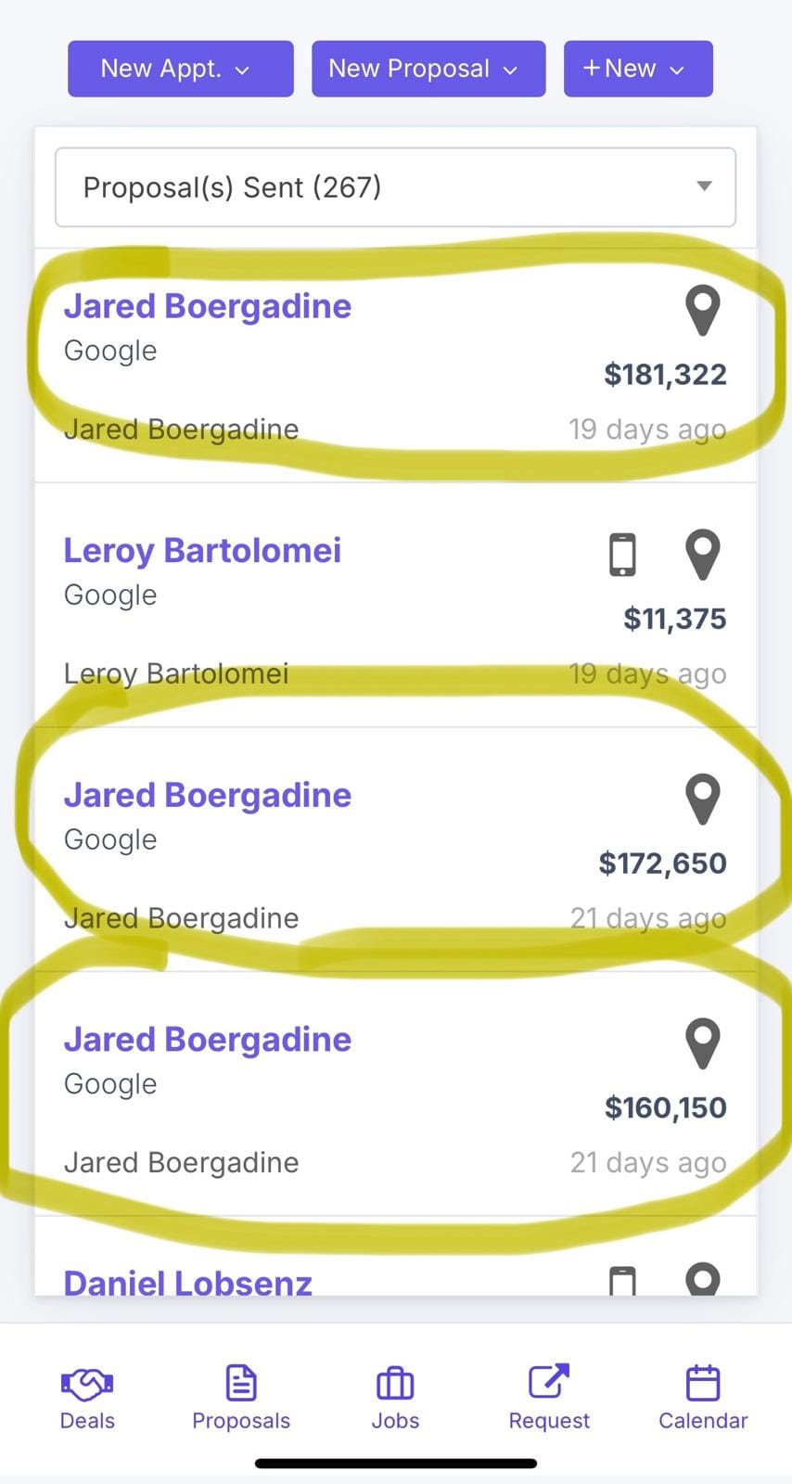Open Jared Boergadine $181,322 deal name
The image size is (792, 1484).
(207, 307)
